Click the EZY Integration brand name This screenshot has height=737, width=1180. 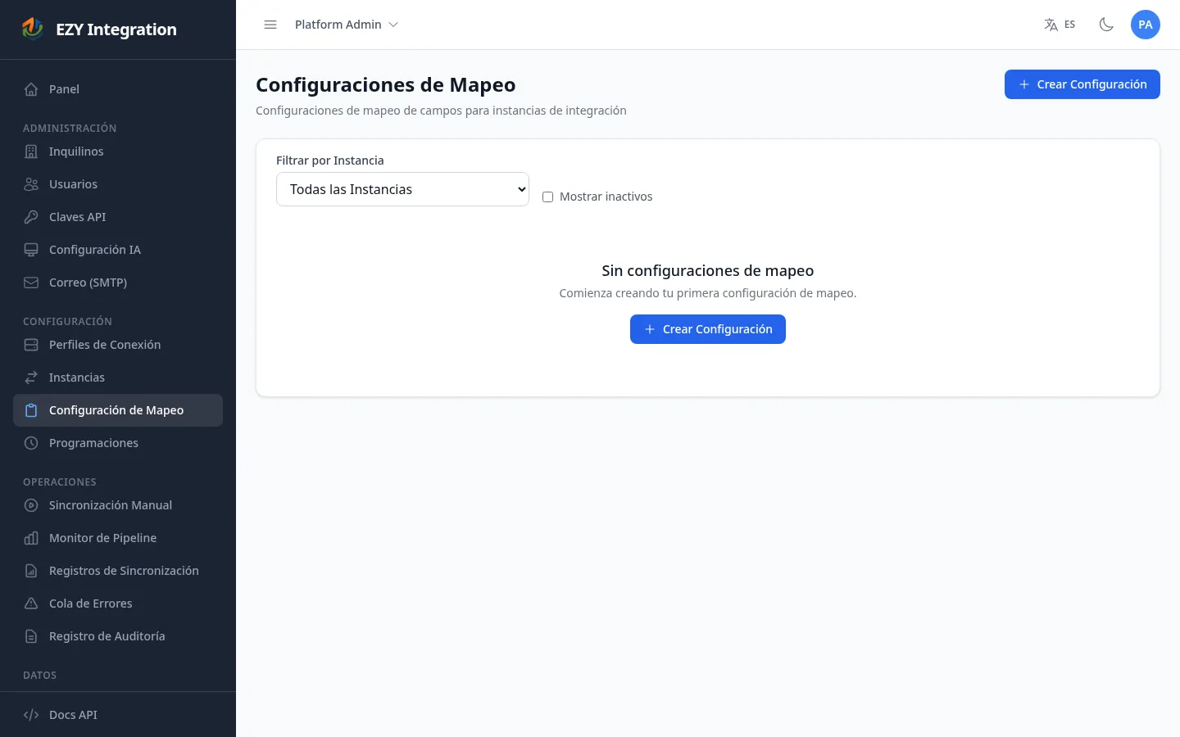point(116,29)
